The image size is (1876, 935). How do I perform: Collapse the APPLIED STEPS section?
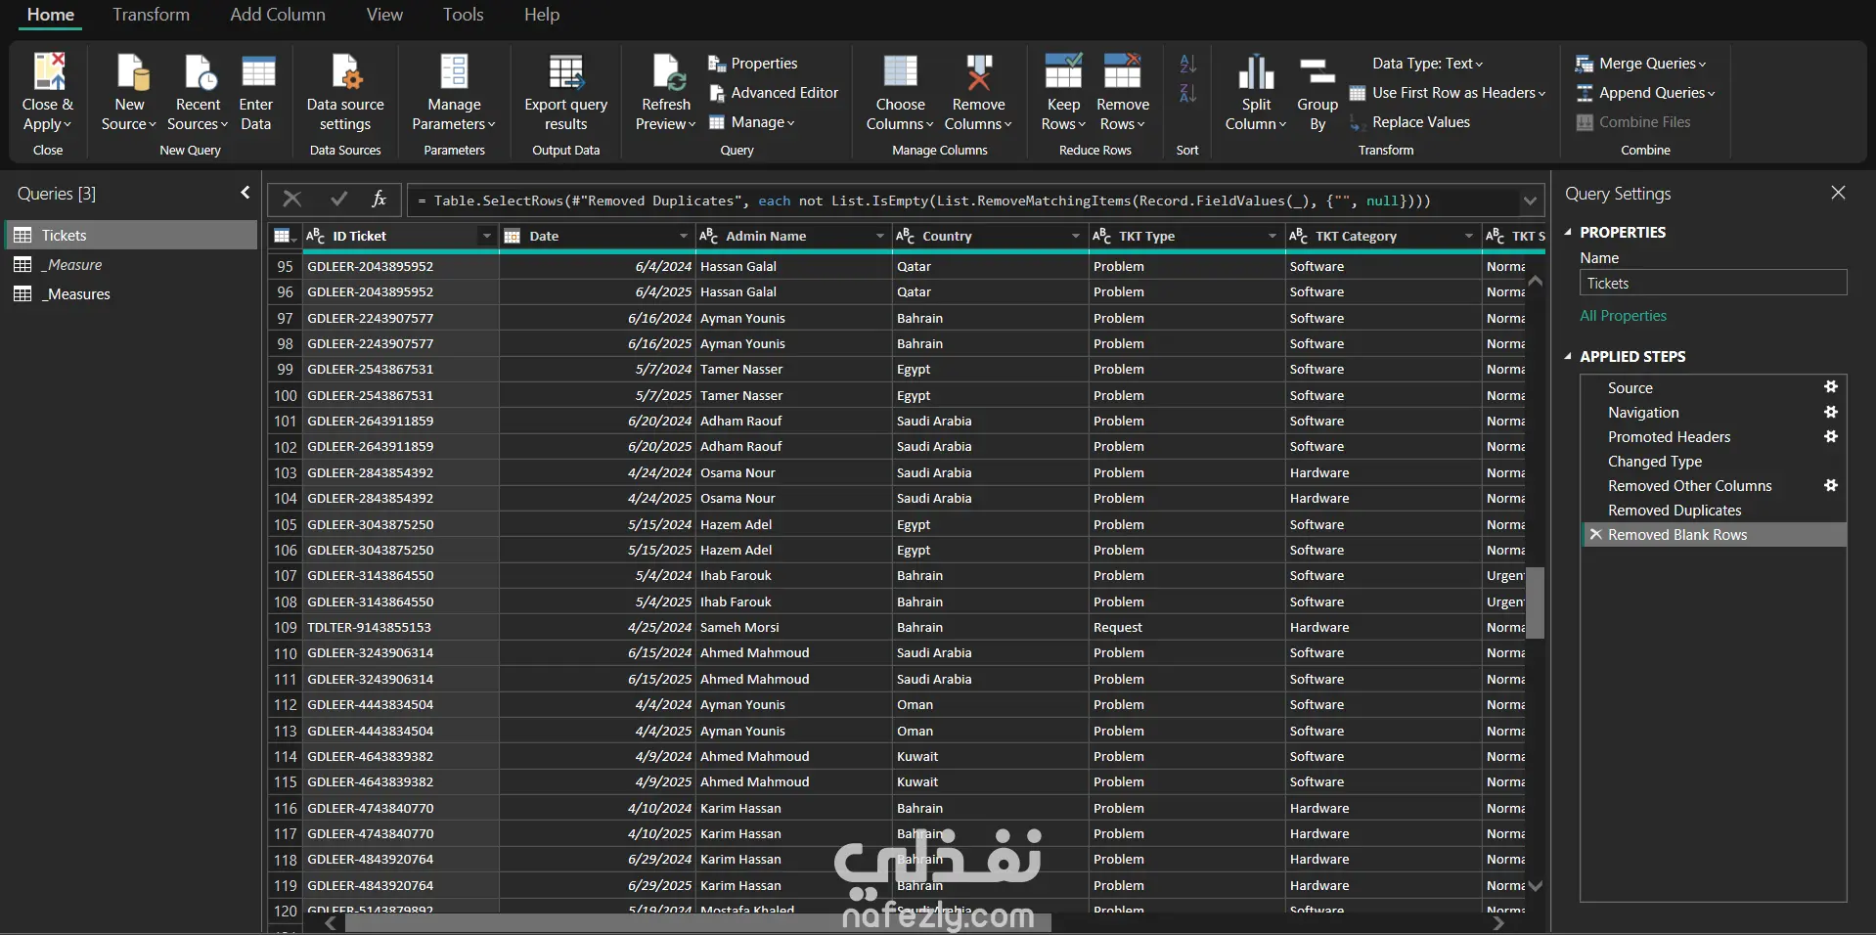click(x=1568, y=356)
